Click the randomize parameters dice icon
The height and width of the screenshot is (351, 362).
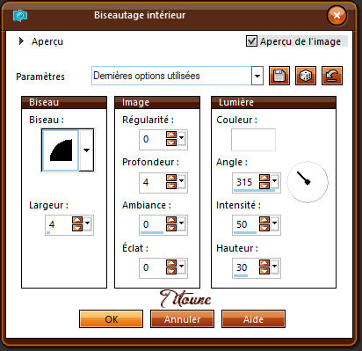coord(306,76)
